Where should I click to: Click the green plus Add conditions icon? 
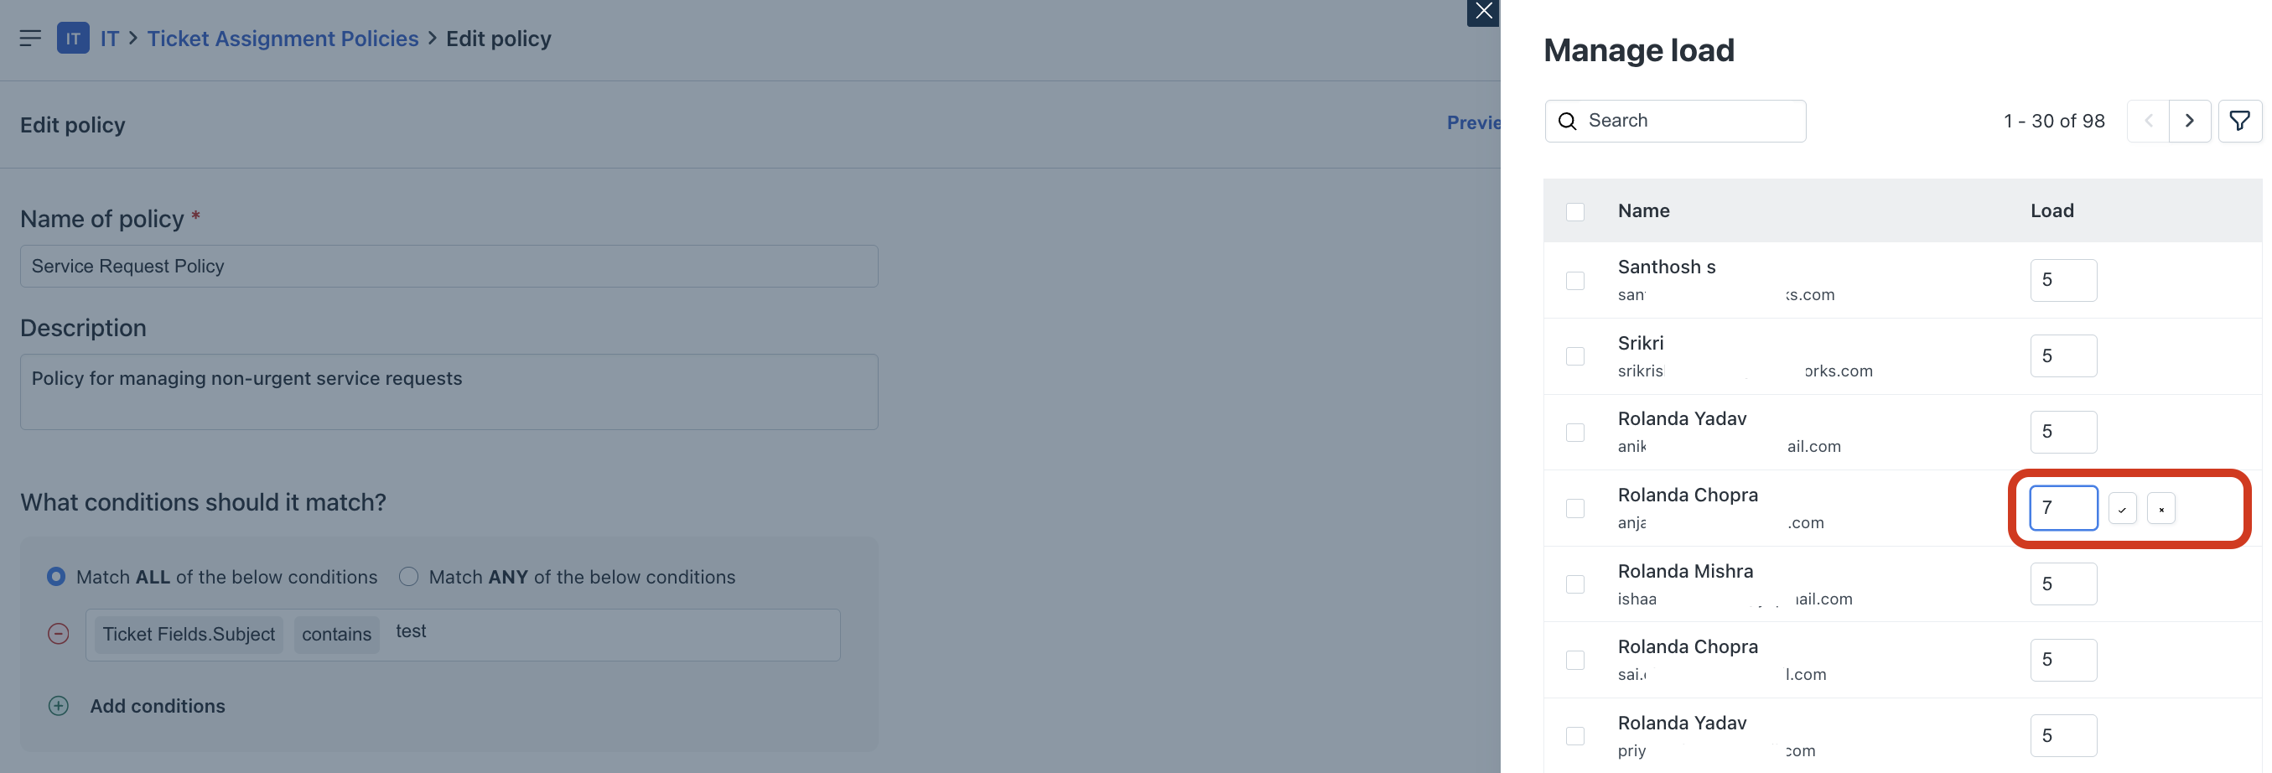(x=58, y=706)
